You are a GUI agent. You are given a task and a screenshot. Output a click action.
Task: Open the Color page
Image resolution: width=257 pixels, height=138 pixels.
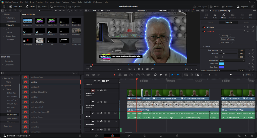click(x=145, y=136)
